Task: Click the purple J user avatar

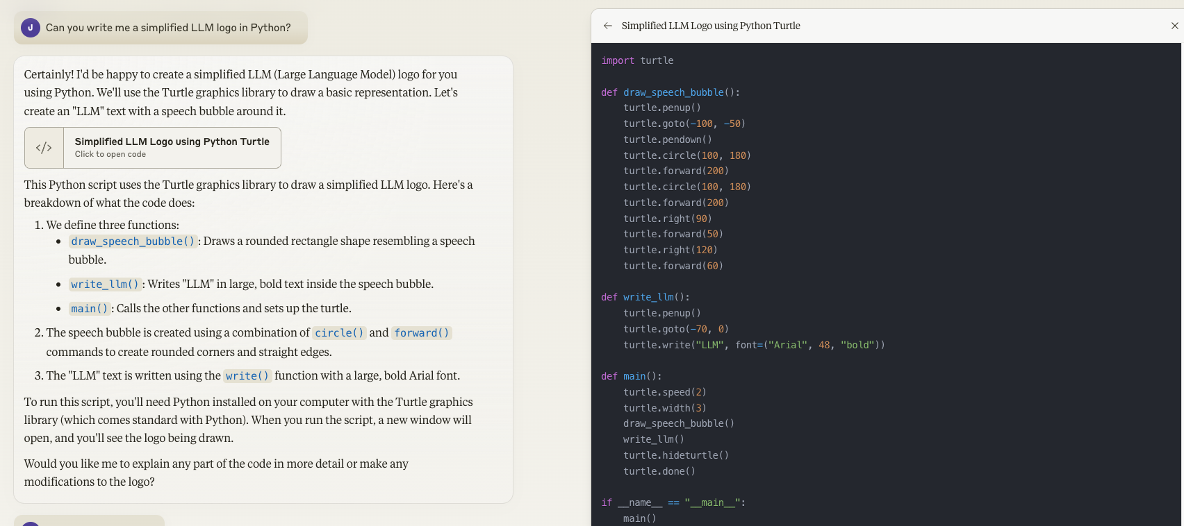Action: [30, 28]
